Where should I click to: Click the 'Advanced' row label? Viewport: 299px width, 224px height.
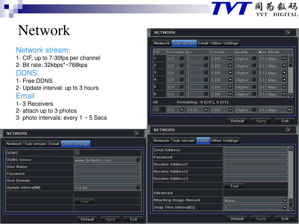[x=163, y=193]
